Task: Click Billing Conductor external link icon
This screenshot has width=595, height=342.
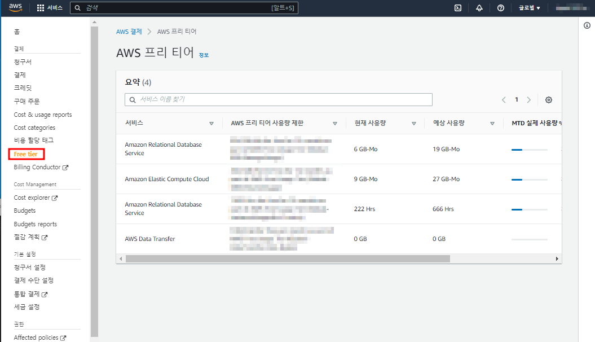Action: point(65,168)
